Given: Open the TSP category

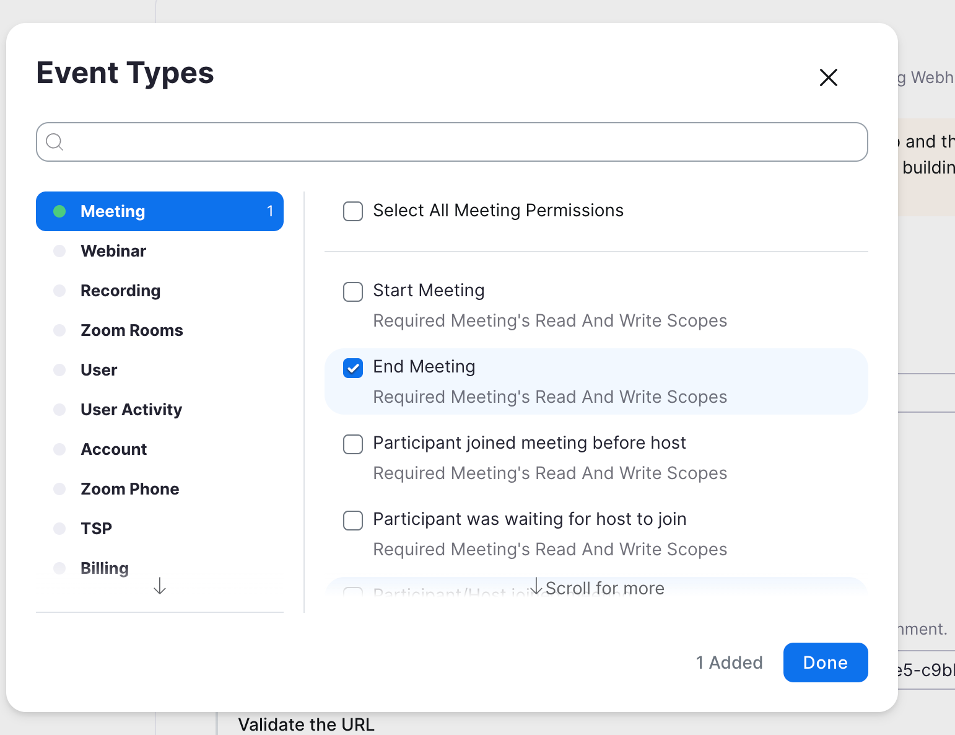Looking at the screenshot, I should coord(160,529).
